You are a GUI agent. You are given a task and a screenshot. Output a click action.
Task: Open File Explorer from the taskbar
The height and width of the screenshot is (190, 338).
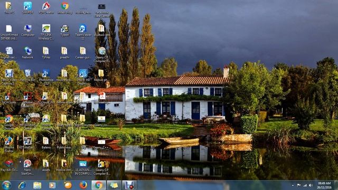click(x=37, y=185)
